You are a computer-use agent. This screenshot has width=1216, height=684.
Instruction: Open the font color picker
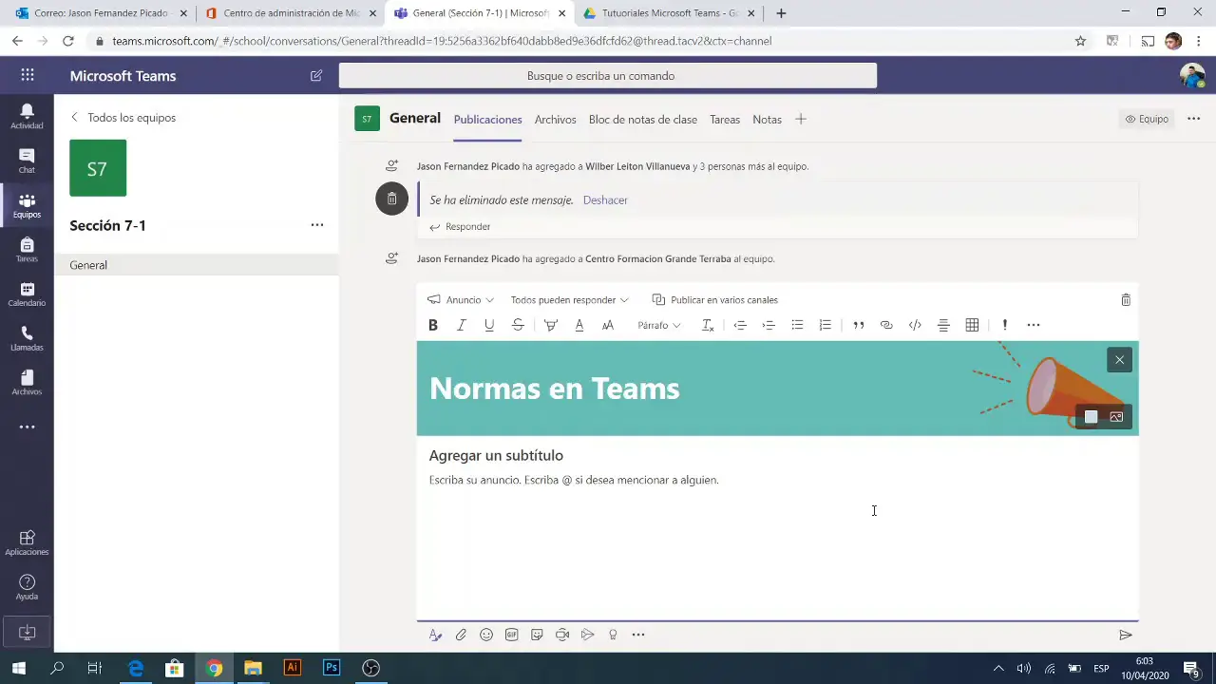click(579, 325)
